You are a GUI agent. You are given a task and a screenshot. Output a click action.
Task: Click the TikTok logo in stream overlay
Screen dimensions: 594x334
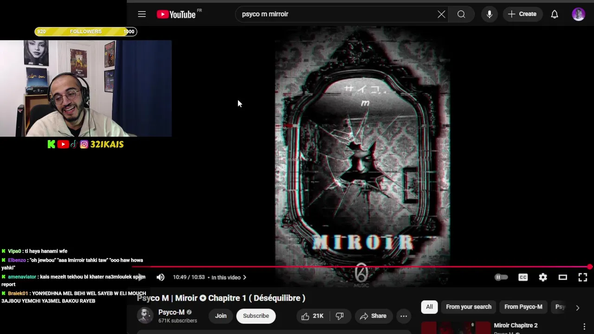[x=73, y=144]
